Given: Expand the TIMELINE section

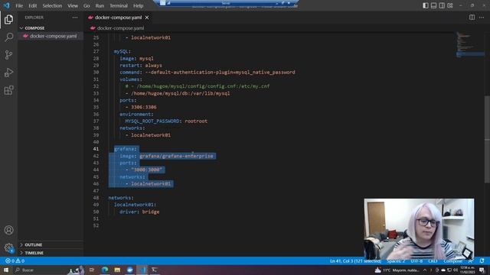Looking at the screenshot, I should coord(51,253).
